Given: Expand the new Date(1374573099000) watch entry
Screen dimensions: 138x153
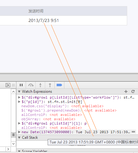Looking at the screenshot, I should [x=19, y=132].
